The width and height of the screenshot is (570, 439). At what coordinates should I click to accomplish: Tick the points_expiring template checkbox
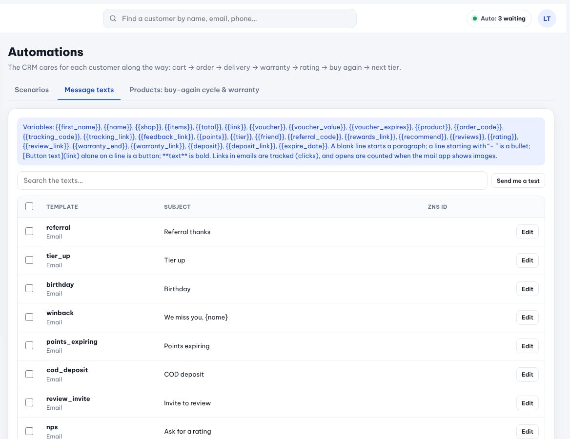[29, 345]
